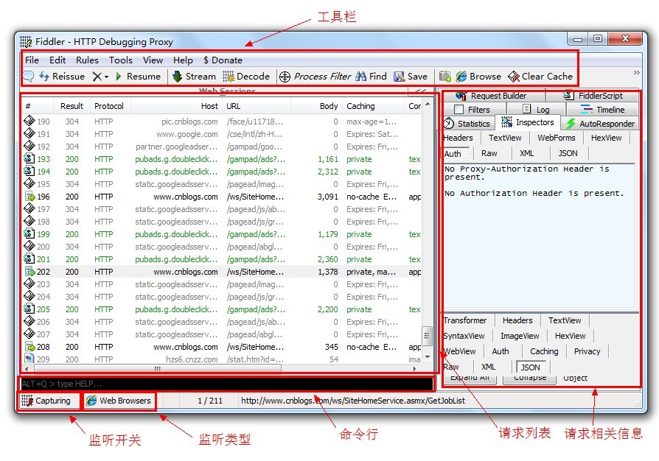659x461 pixels.
Task: Click the Process Filter crosshair icon
Action: pos(285,77)
